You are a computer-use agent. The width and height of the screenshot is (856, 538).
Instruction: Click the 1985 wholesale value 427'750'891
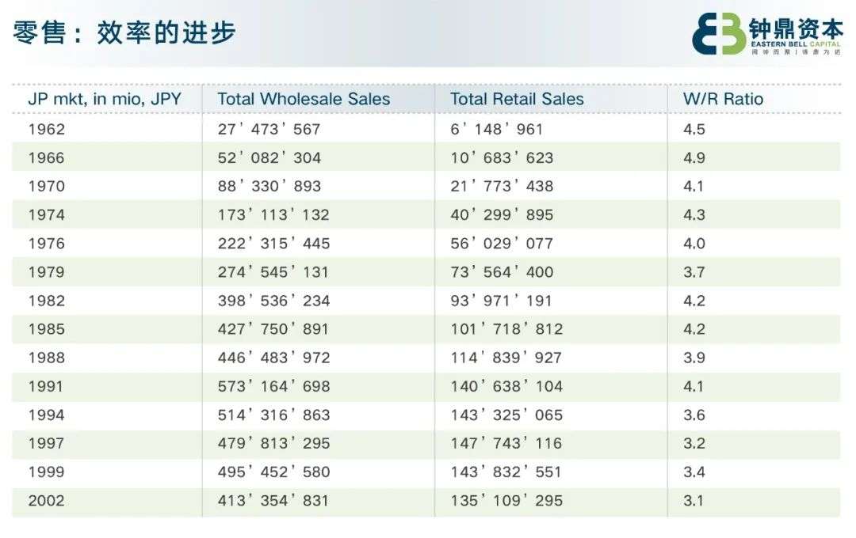273,329
